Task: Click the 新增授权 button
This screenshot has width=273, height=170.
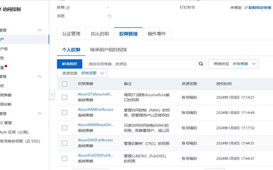Action: click(x=70, y=64)
